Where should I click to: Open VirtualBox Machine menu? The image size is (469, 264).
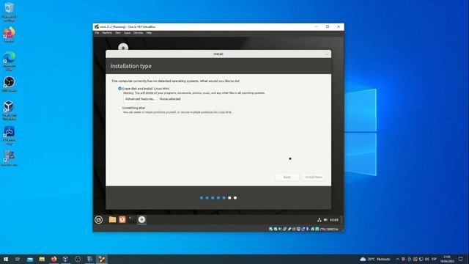[x=107, y=33]
